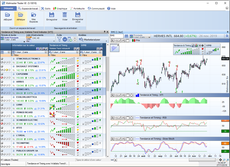Screen dimensions: 230x167
Task: Close the WTI indicator pane
Action: 131,95
